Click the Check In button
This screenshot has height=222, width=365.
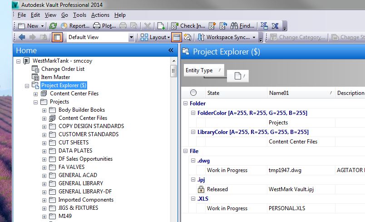(x=188, y=26)
